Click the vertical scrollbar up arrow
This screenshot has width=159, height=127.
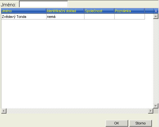[x=156, y=16]
